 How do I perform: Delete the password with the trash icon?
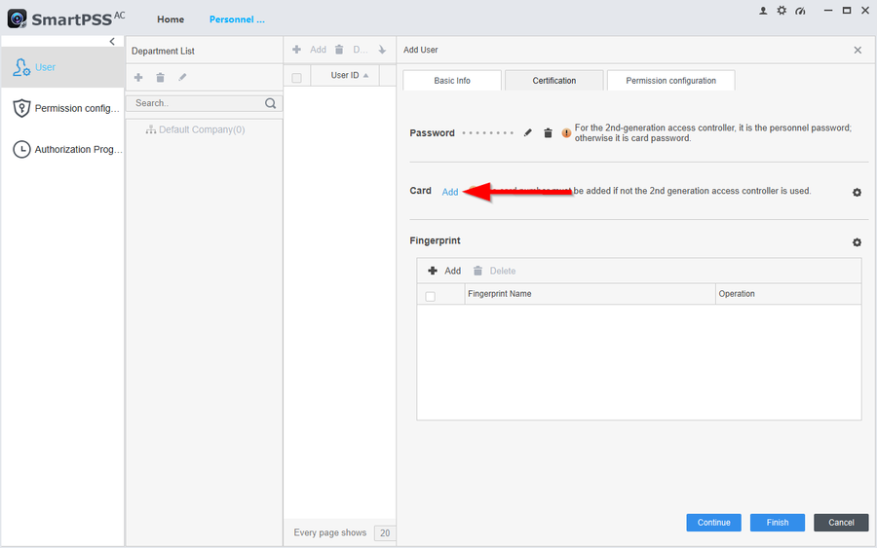[x=548, y=133]
